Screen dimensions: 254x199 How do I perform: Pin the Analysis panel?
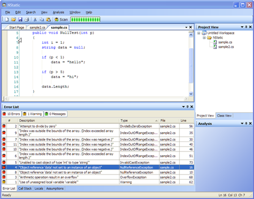pos(246,123)
